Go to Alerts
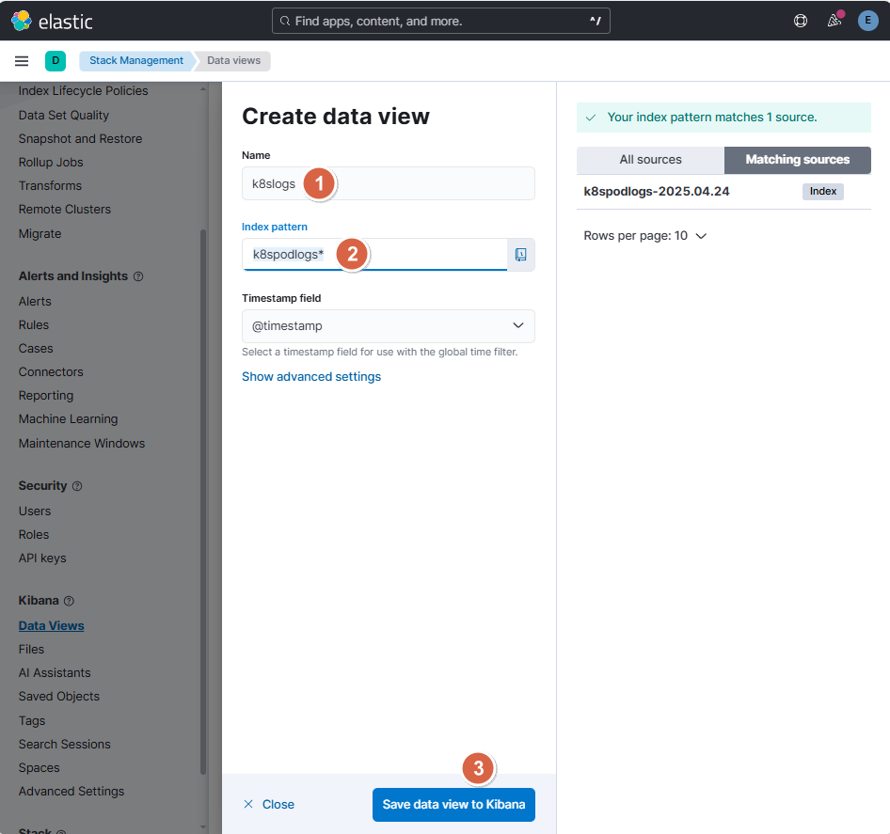Image resolution: width=890 pixels, height=834 pixels. [35, 302]
